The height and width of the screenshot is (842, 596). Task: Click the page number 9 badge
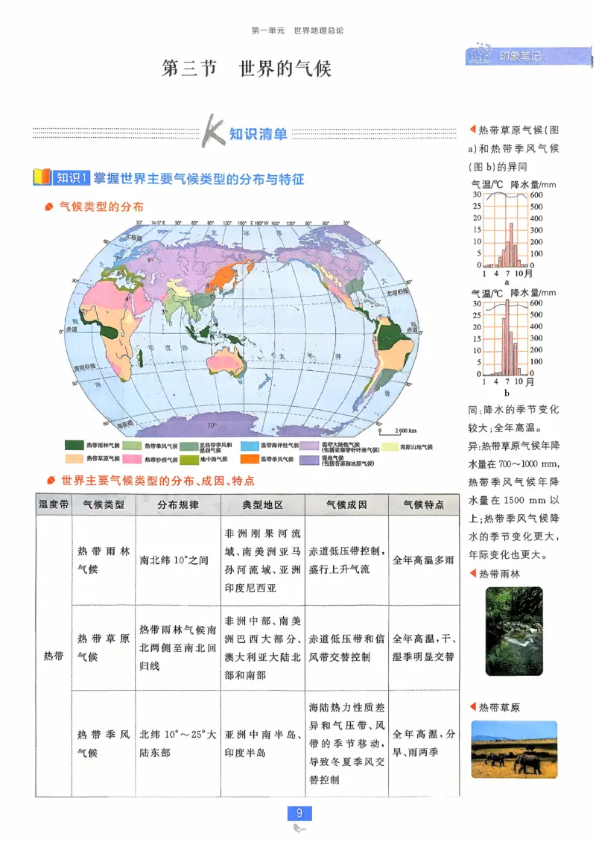(298, 814)
